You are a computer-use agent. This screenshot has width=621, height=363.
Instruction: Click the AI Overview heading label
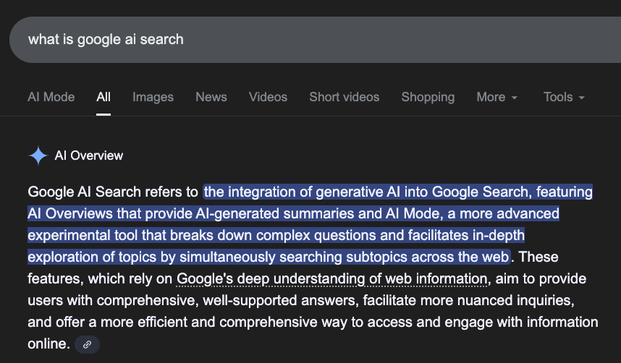point(89,155)
